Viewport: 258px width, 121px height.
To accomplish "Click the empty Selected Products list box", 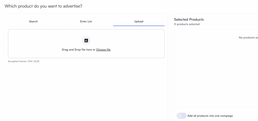I will click(214, 75).
